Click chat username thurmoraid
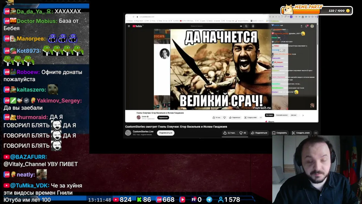Viewport: 362px width, 204px height. [x=32, y=117]
